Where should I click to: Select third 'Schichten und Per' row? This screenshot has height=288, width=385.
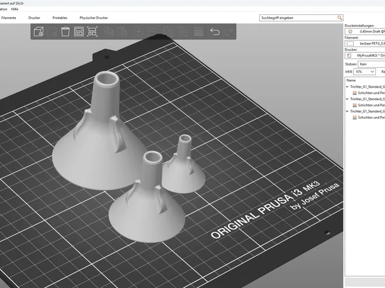[x=371, y=118]
